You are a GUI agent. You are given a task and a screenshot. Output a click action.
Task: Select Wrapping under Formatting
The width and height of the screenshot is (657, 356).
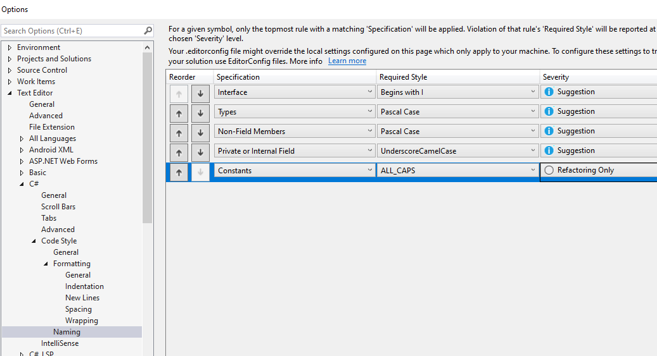(x=81, y=321)
